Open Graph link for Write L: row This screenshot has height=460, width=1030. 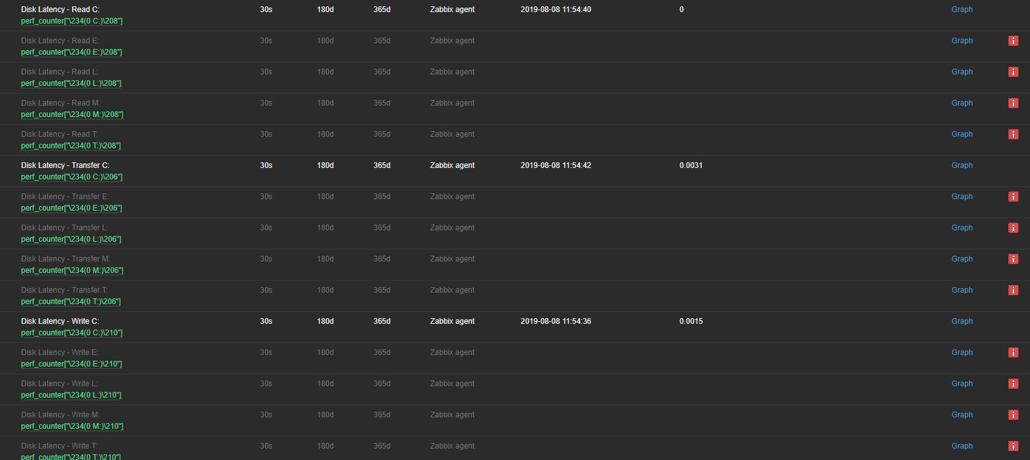pos(962,384)
